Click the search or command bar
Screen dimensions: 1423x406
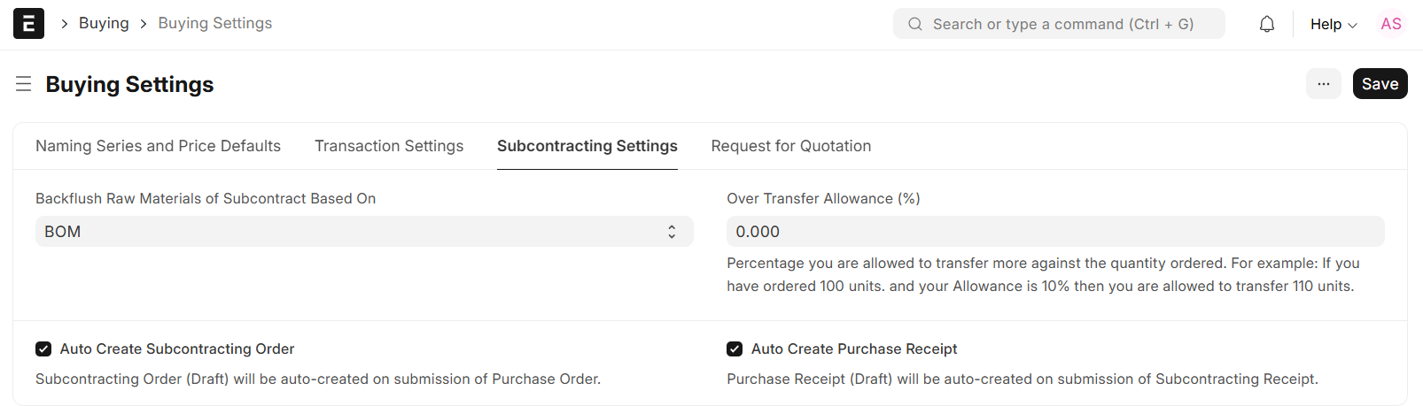click(1063, 24)
